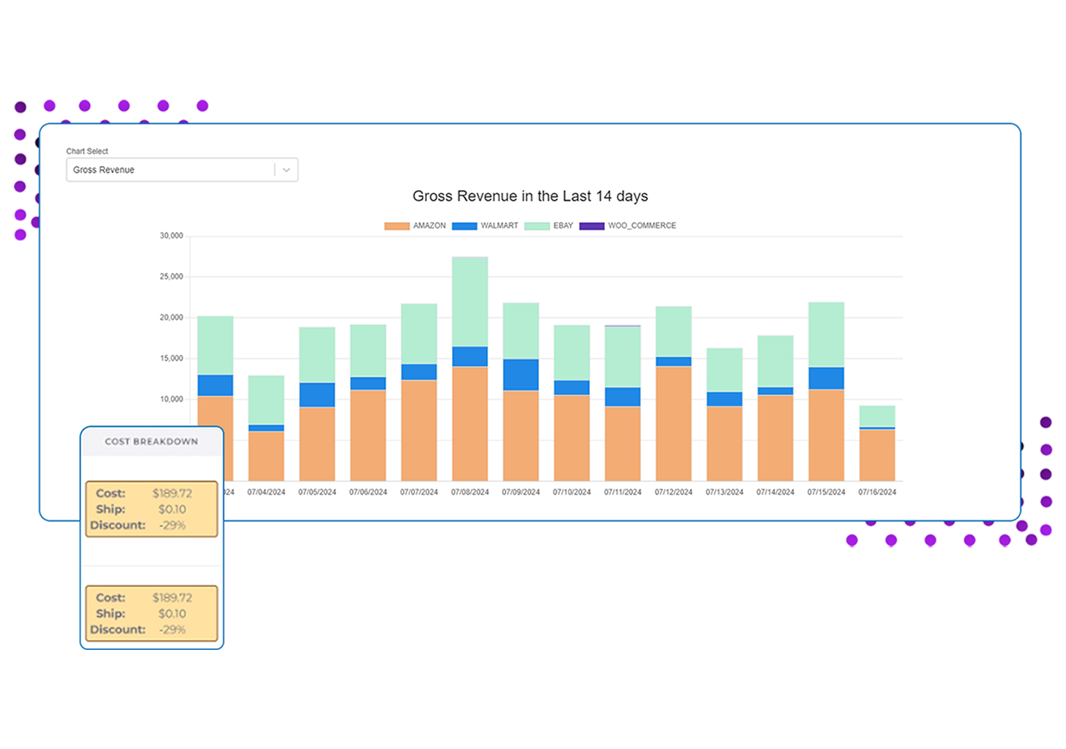Image resolution: width=1066 pixels, height=749 pixels.
Task: Click the COST BREAKDOWN header
Action: click(151, 442)
